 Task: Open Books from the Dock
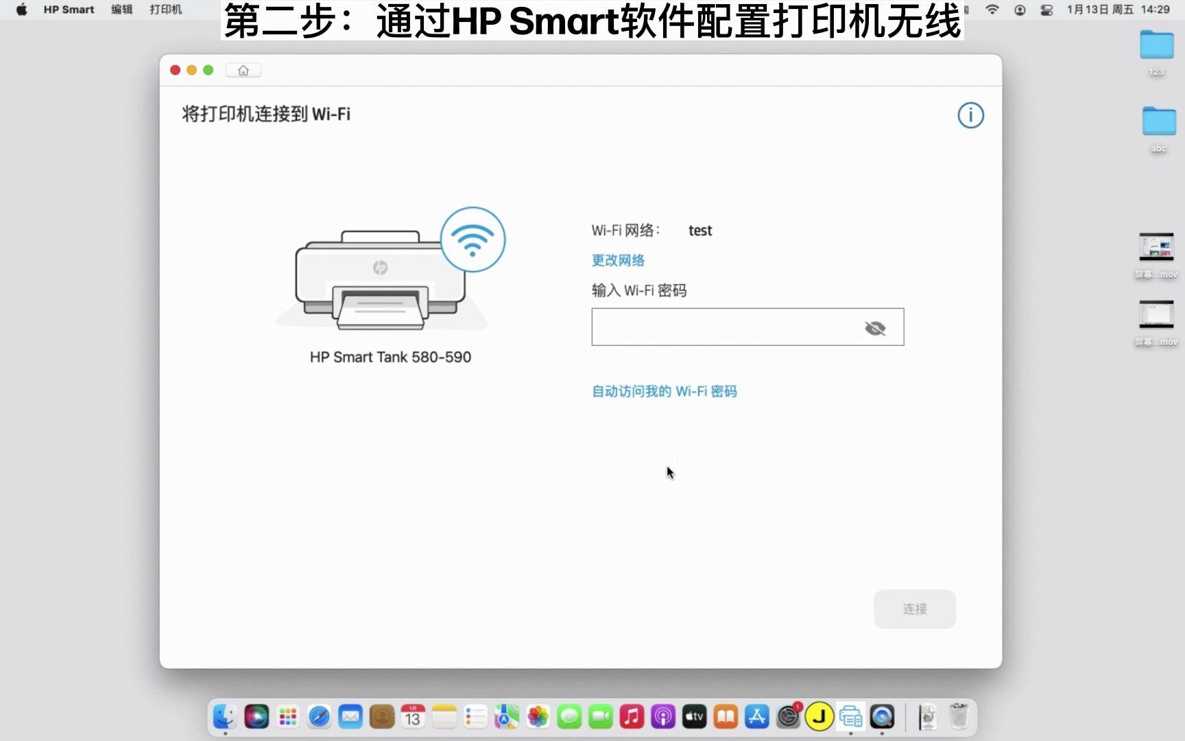pyautogui.click(x=726, y=717)
